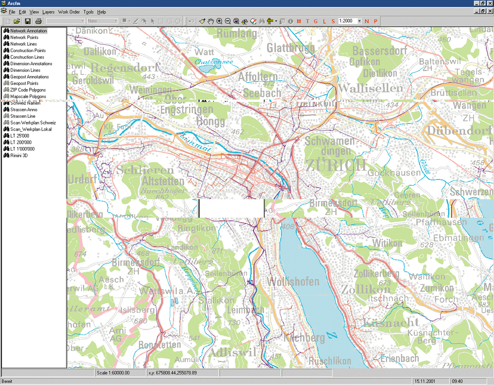Click the red L toolbar button

324,21
